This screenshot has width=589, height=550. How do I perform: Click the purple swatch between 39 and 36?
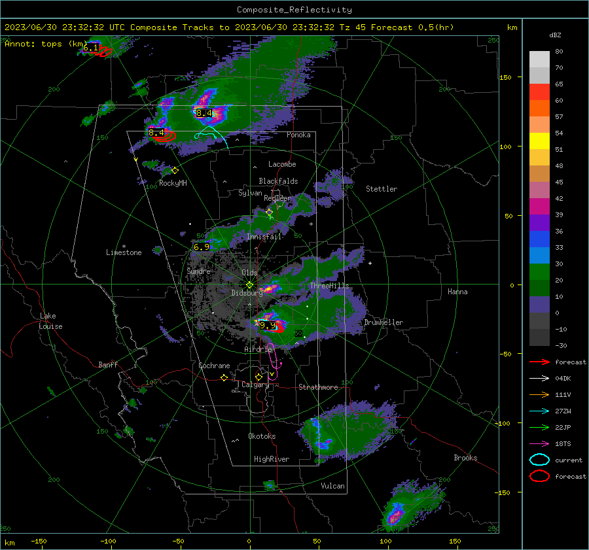tap(539, 222)
